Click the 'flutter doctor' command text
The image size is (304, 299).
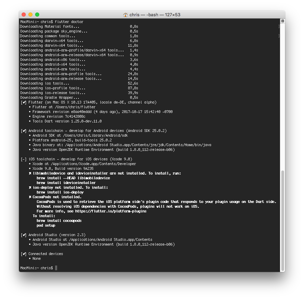[x=69, y=22]
